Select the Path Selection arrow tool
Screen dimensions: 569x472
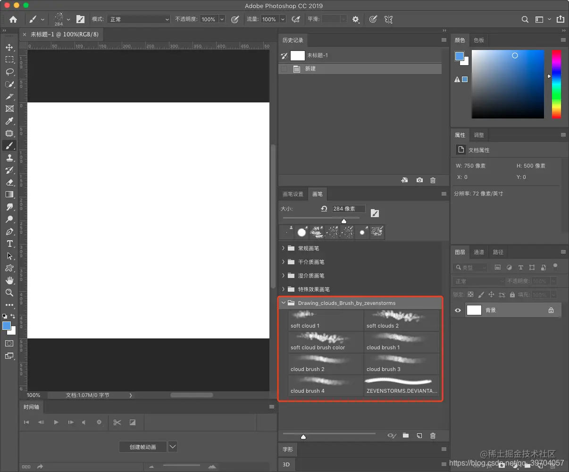[x=9, y=256]
